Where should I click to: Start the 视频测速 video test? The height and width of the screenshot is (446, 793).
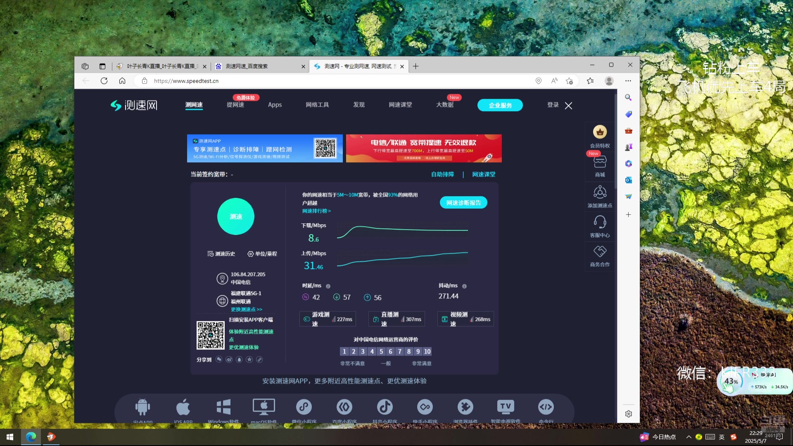click(465, 319)
